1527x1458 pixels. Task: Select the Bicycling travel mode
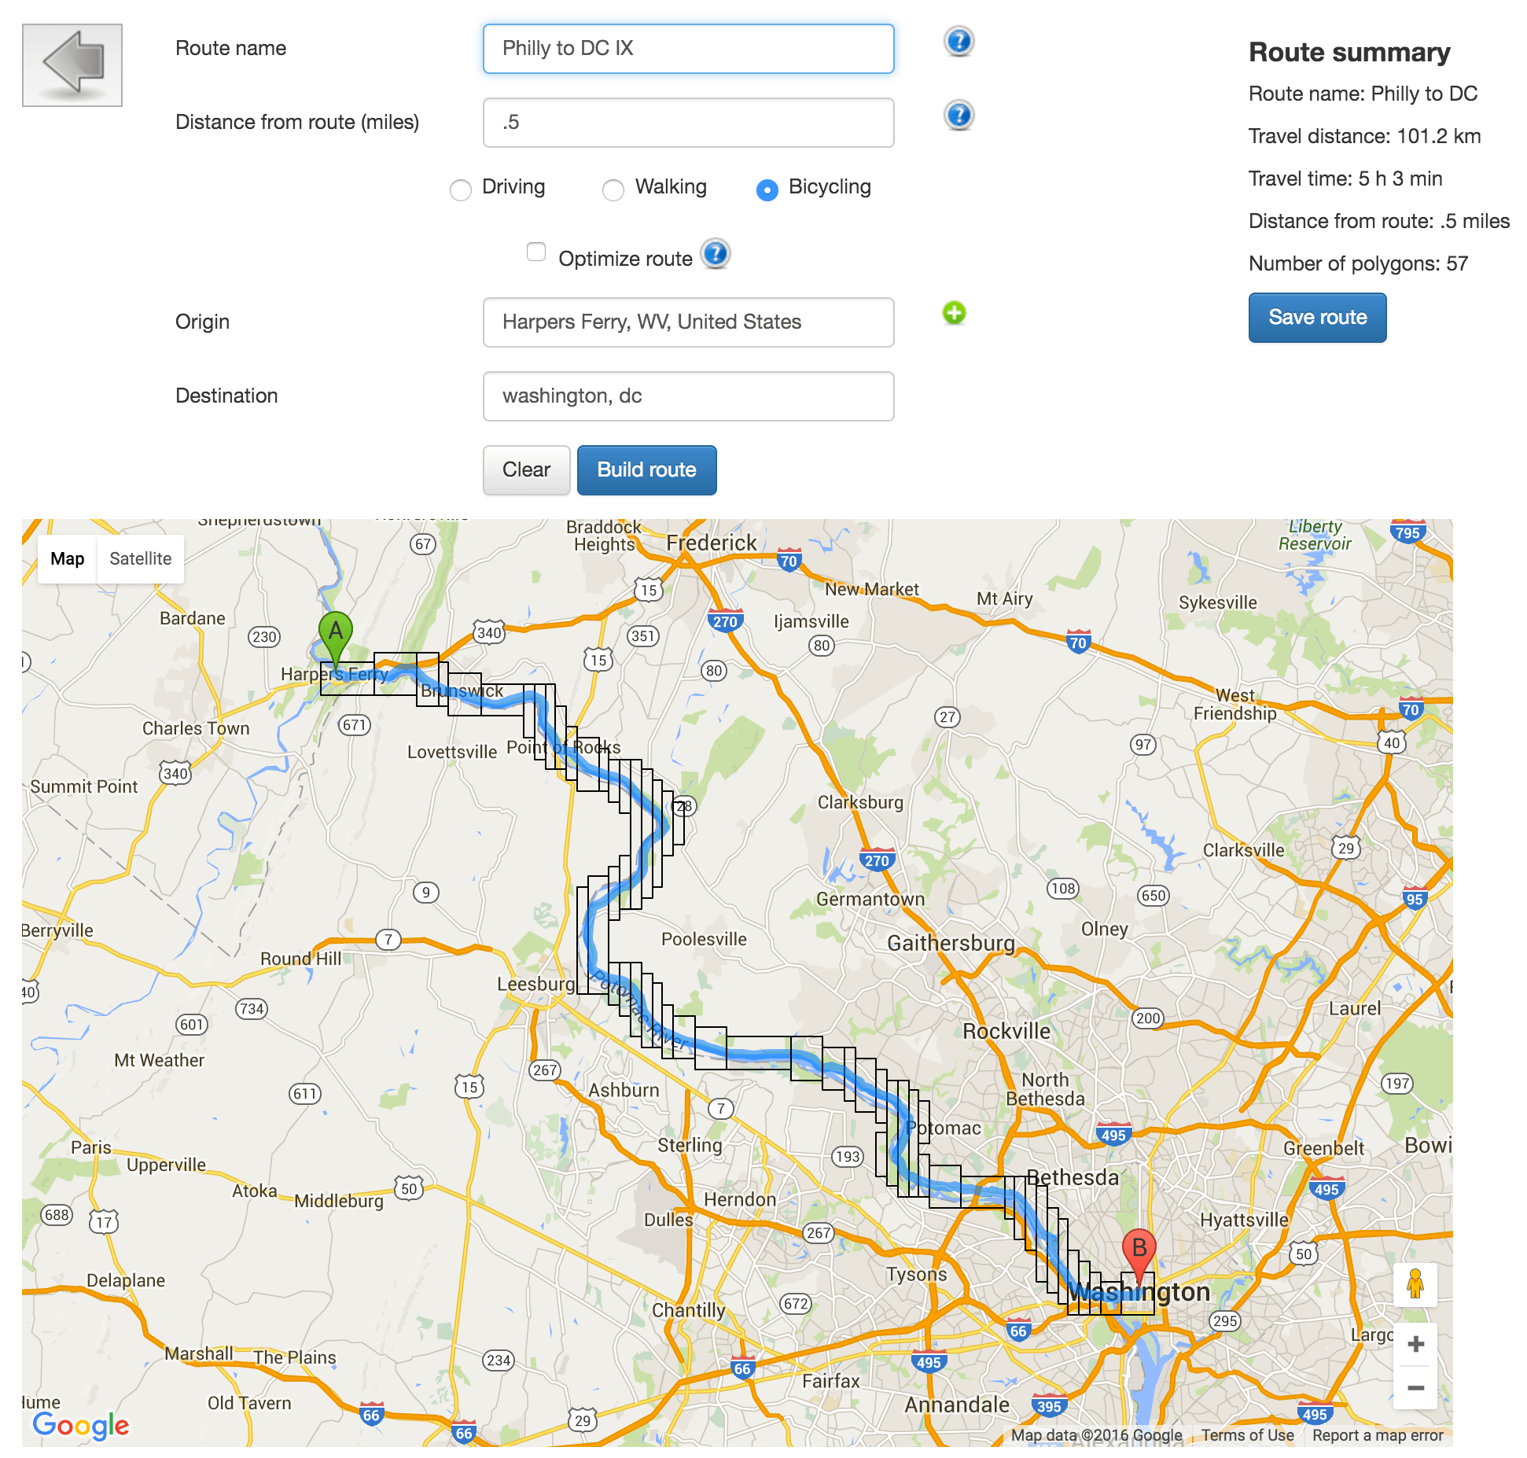click(x=767, y=190)
